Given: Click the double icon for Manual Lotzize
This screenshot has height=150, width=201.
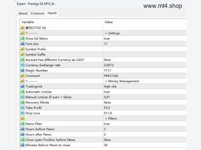Looking at the screenshot, I should point(22,97).
